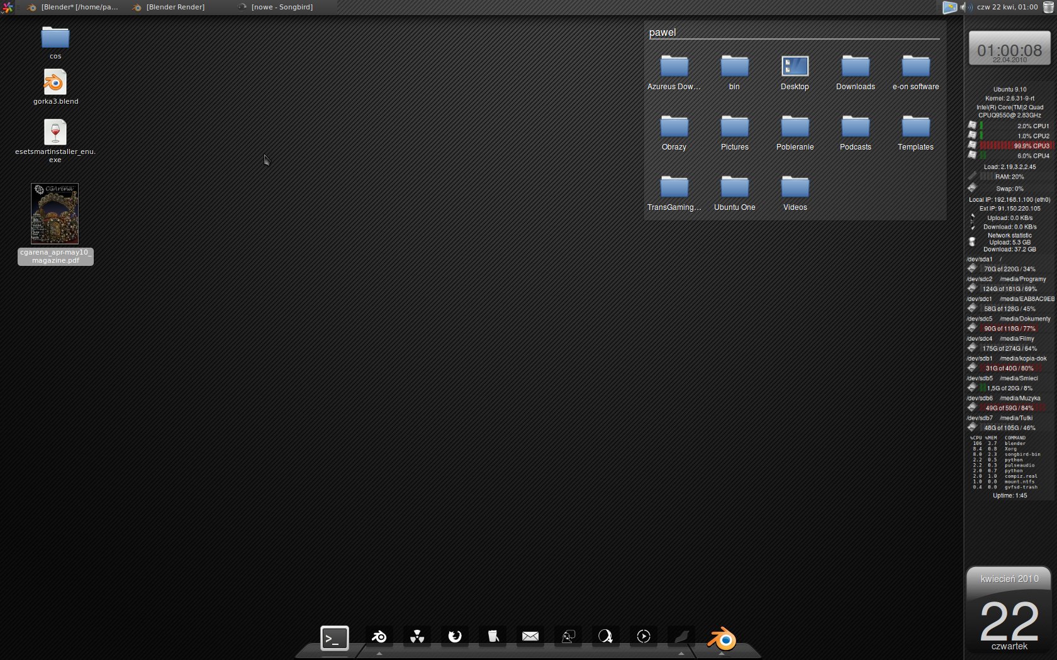This screenshot has height=660, width=1057.
Task: Select the gorka3.blend file on desktop
Action: point(55,84)
